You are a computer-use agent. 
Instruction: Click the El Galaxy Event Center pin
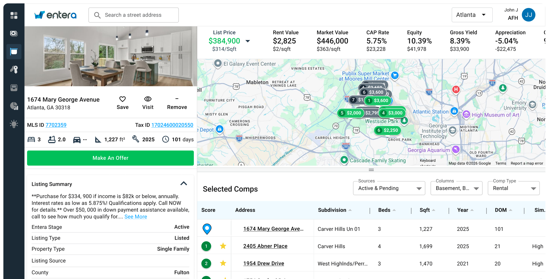point(218,63)
